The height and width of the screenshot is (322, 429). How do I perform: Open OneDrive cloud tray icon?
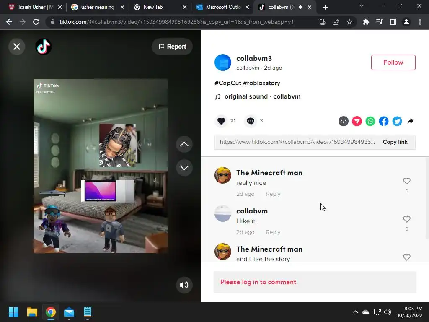(x=366, y=312)
